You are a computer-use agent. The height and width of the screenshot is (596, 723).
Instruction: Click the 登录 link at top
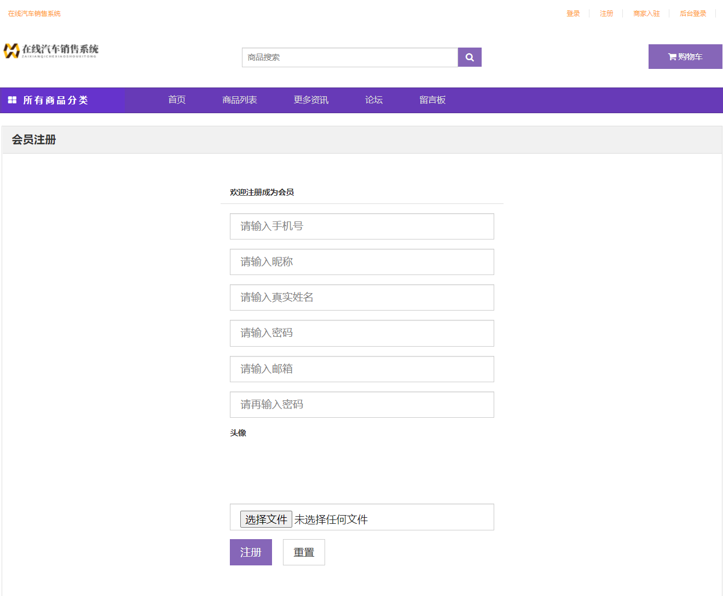[573, 14]
